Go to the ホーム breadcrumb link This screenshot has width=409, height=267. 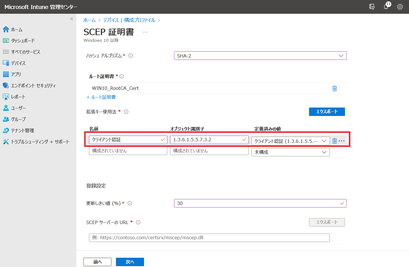(x=90, y=20)
